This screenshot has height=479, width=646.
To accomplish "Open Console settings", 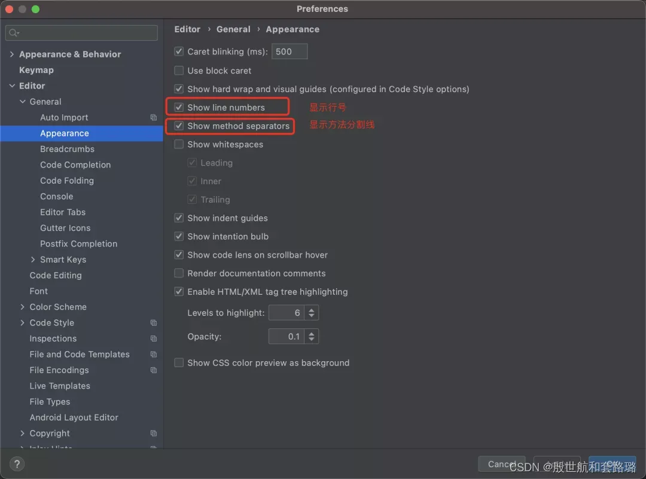I will (56, 197).
